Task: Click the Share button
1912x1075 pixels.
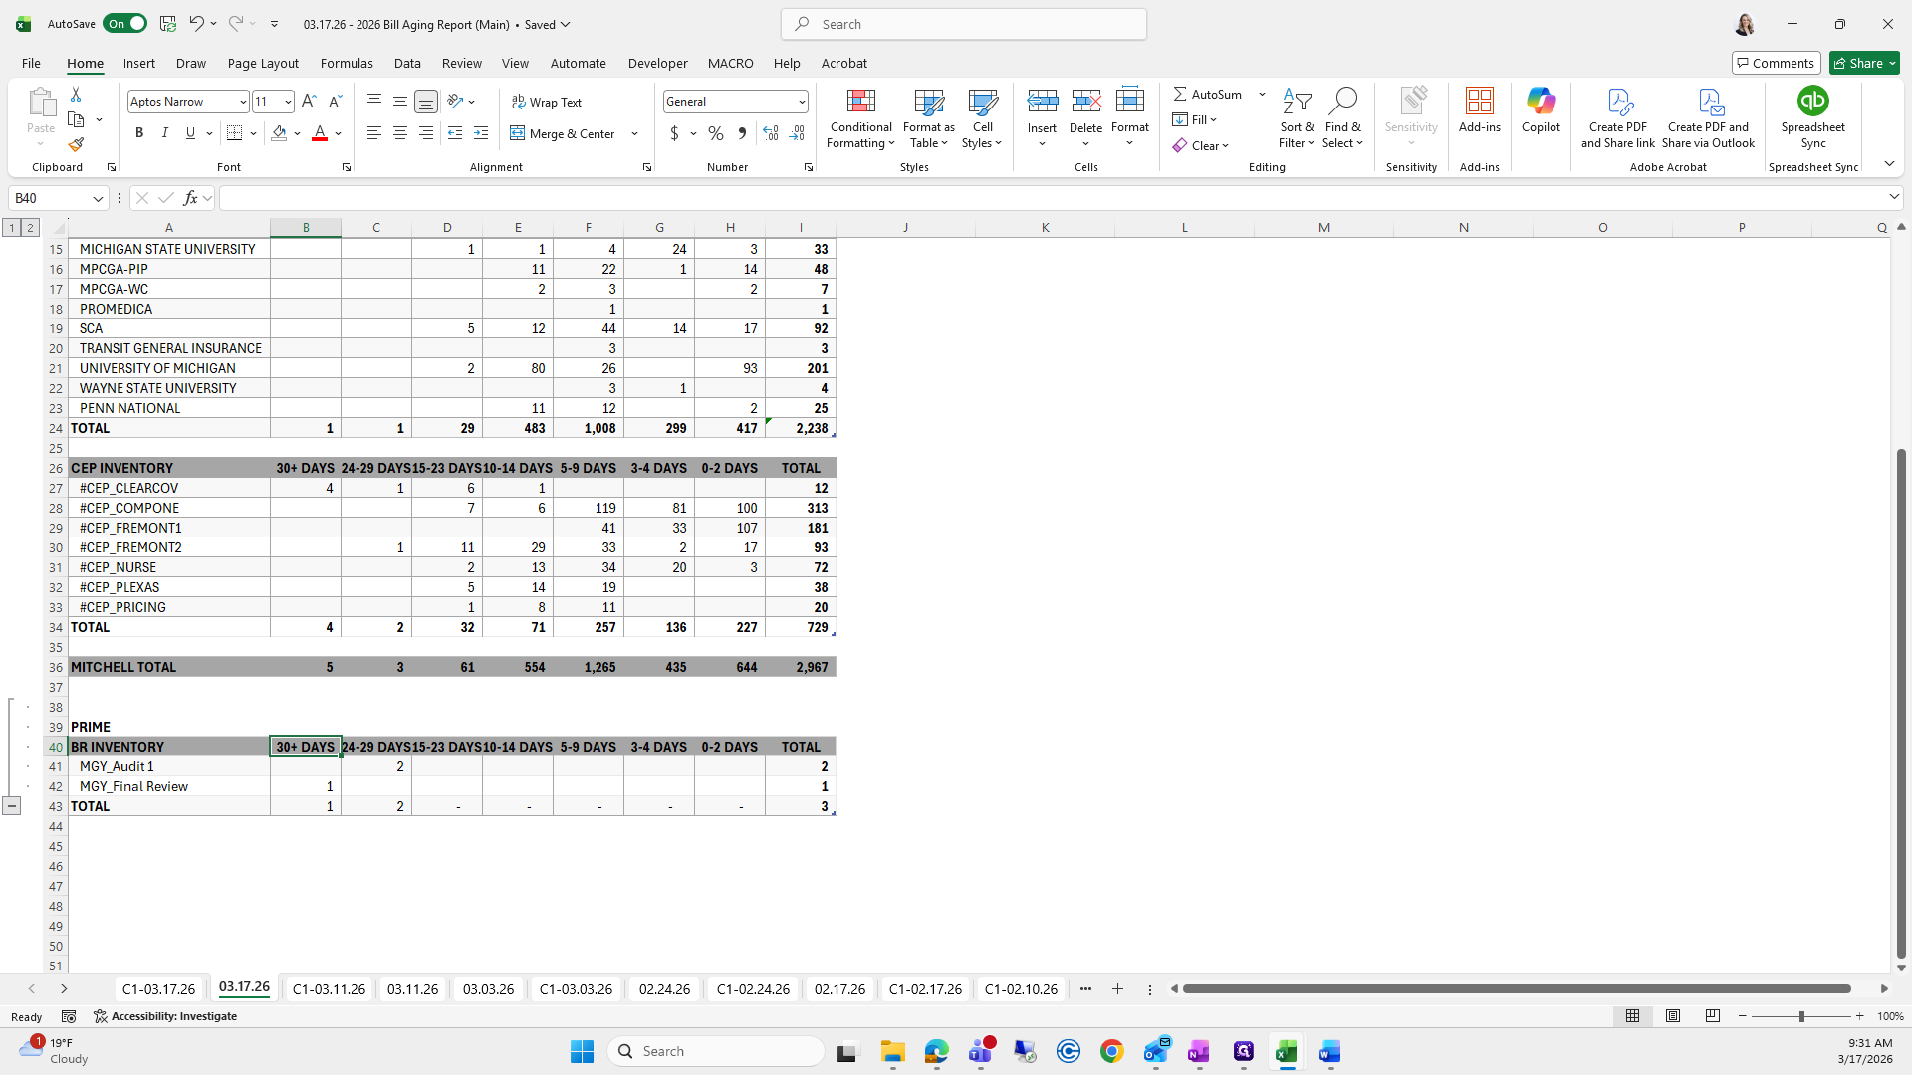Action: [x=1864, y=63]
